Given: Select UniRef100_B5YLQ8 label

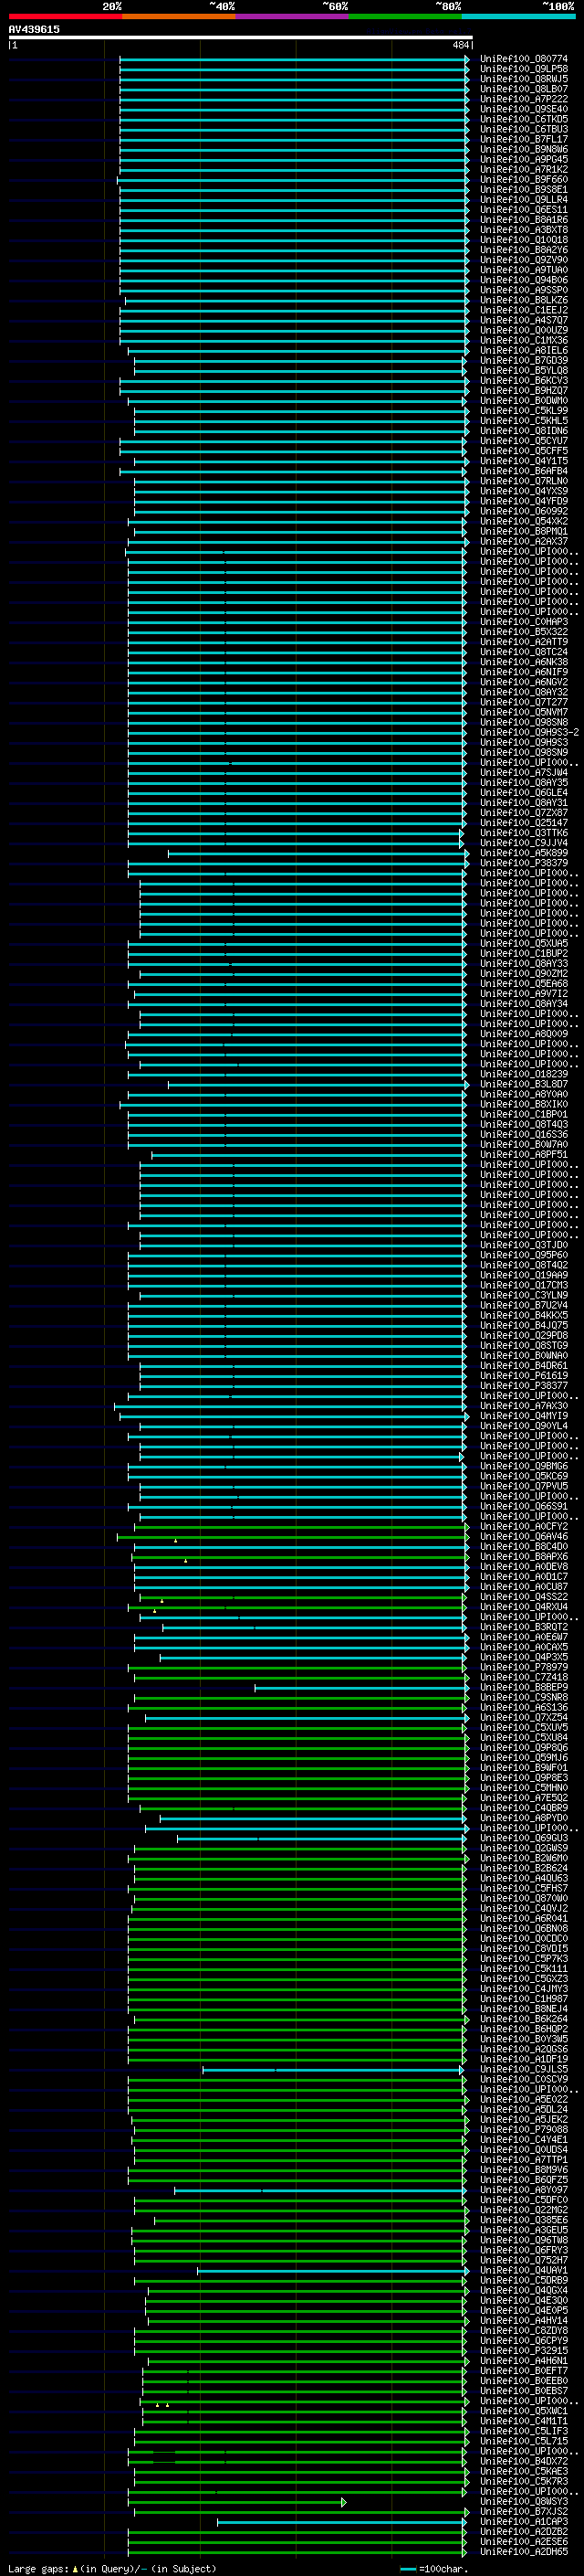Looking at the screenshot, I should tap(523, 370).
